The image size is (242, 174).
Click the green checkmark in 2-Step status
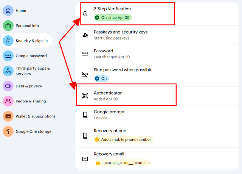(97, 18)
